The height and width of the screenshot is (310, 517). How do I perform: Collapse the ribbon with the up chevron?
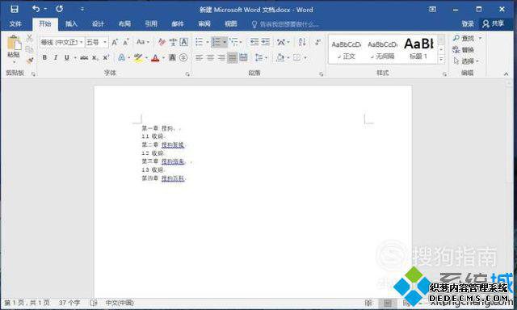point(506,74)
